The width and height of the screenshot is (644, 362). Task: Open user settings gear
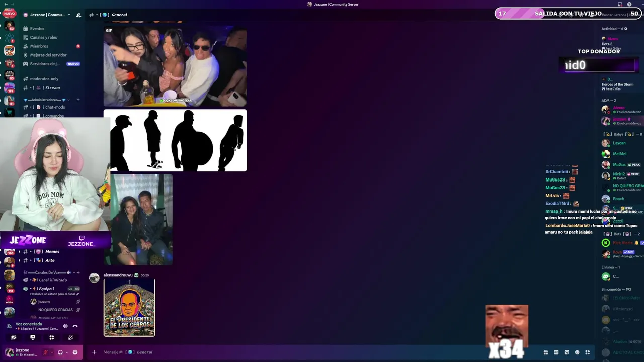(75, 352)
